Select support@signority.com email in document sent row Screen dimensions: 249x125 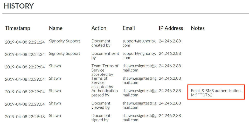(139, 55)
